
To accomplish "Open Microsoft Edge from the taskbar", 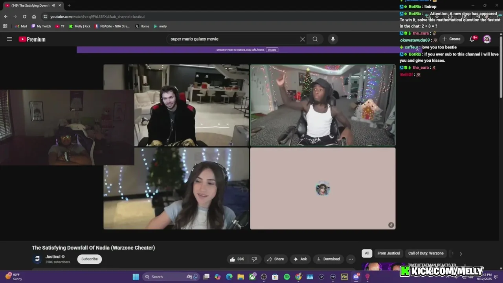I will [229, 277].
